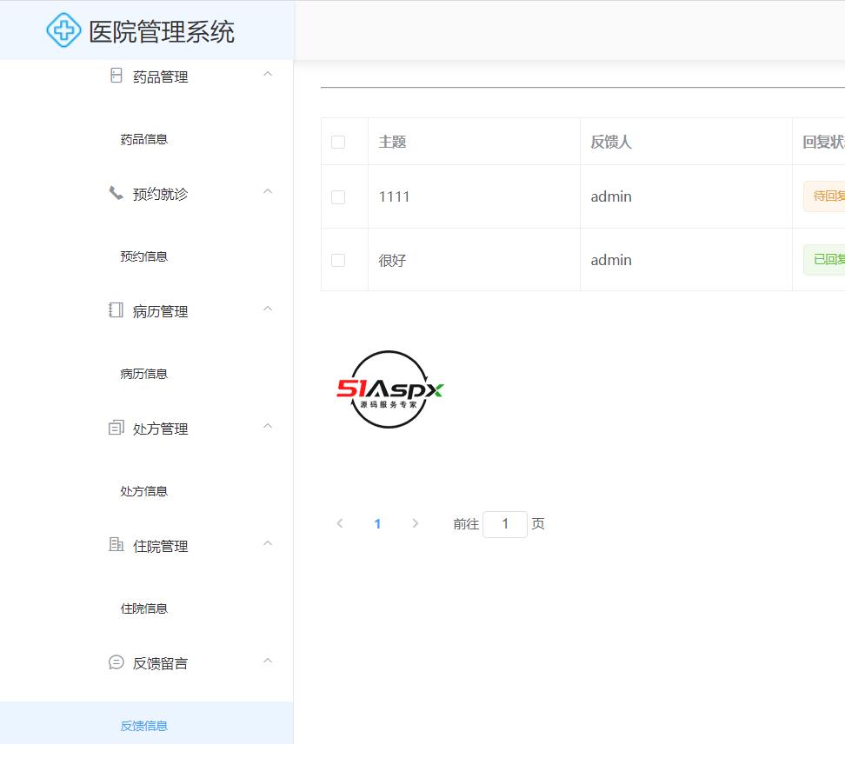The image size is (845, 778).
Task: Click the 很好 subject cell
Action: coord(392,260)
